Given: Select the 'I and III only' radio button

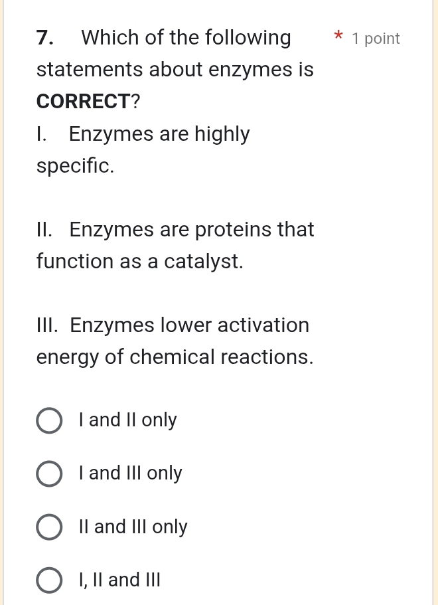Looking at the screenshot, I should tap(49, 474).
